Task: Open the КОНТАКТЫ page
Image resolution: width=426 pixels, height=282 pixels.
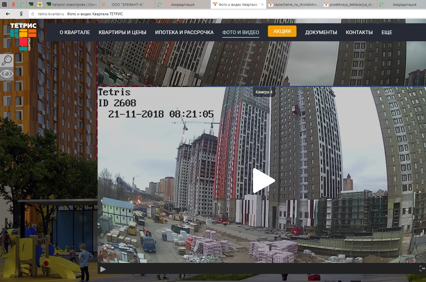Action: click(x=359, y=32)
